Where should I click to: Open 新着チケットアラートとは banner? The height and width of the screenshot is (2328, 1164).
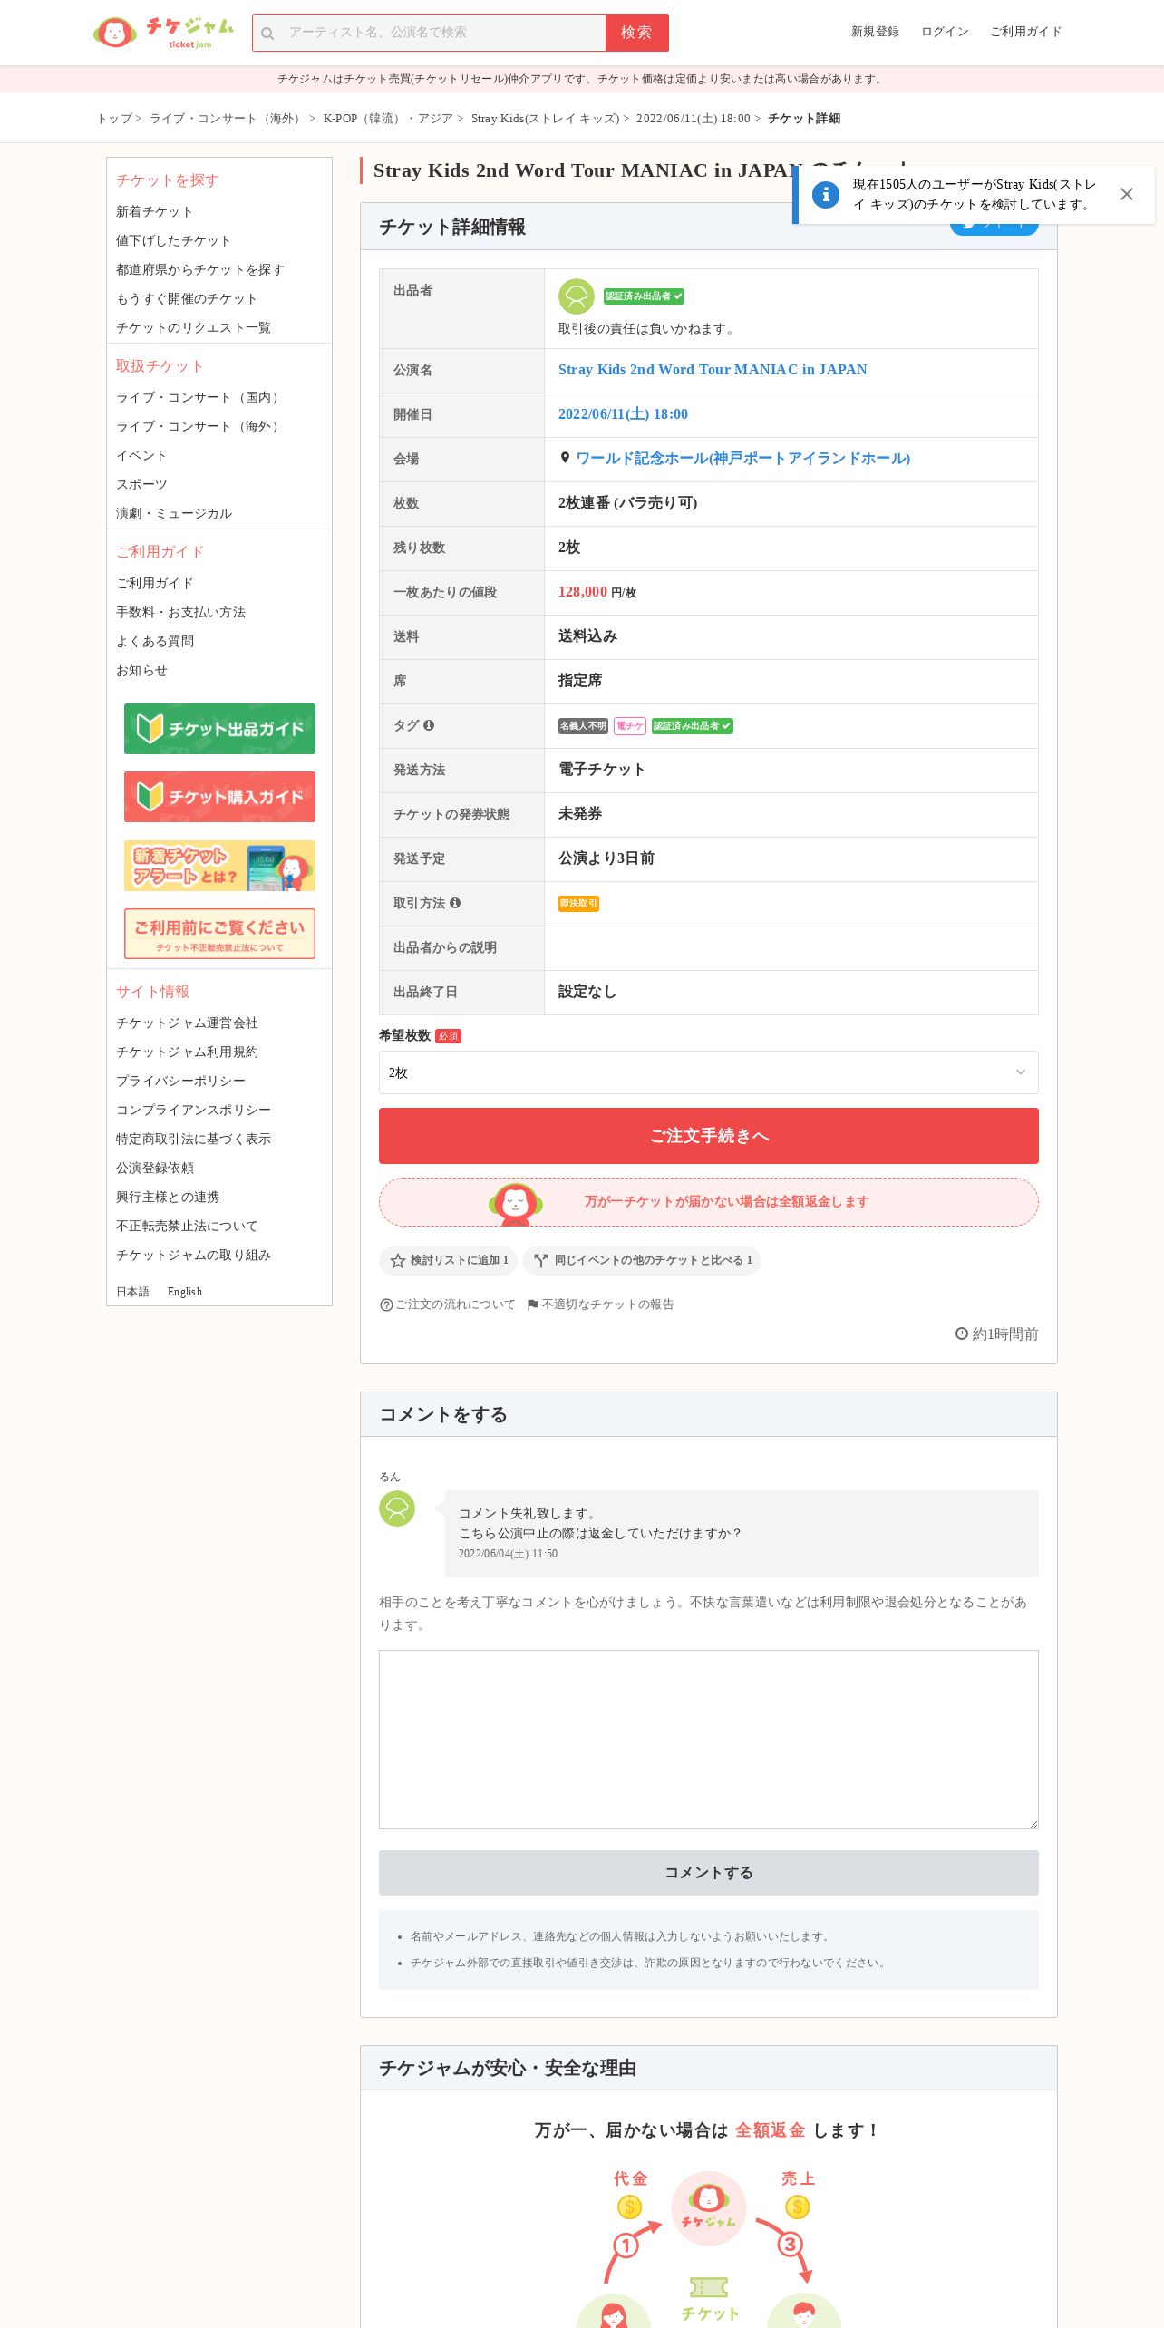coord(219,866)
